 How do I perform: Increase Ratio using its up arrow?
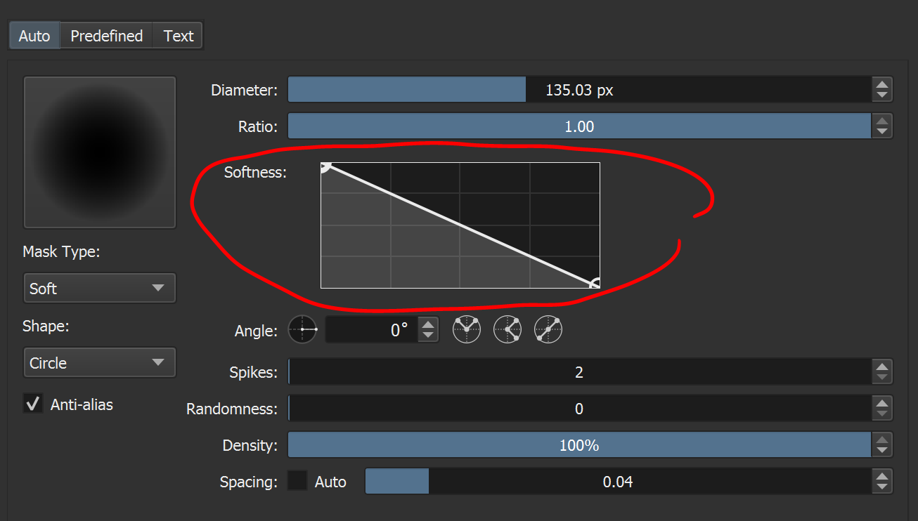[882, 120]
